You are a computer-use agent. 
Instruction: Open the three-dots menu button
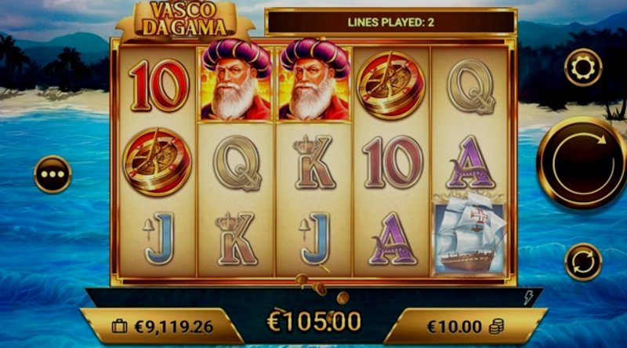(x=53, y=175)
